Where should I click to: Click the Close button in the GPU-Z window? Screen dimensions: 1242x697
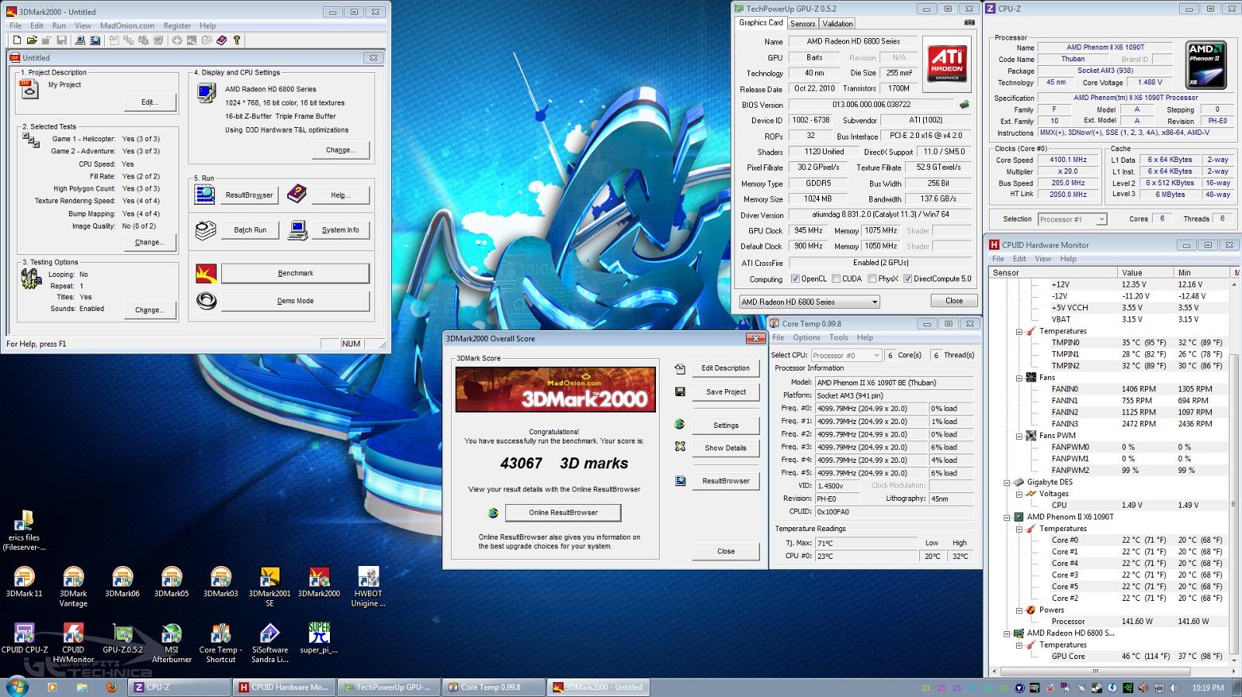click(954, 301)
